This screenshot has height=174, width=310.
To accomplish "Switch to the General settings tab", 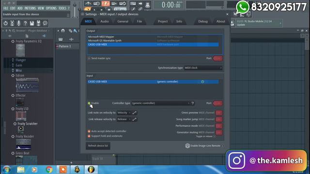I will (x=123, y=21).
